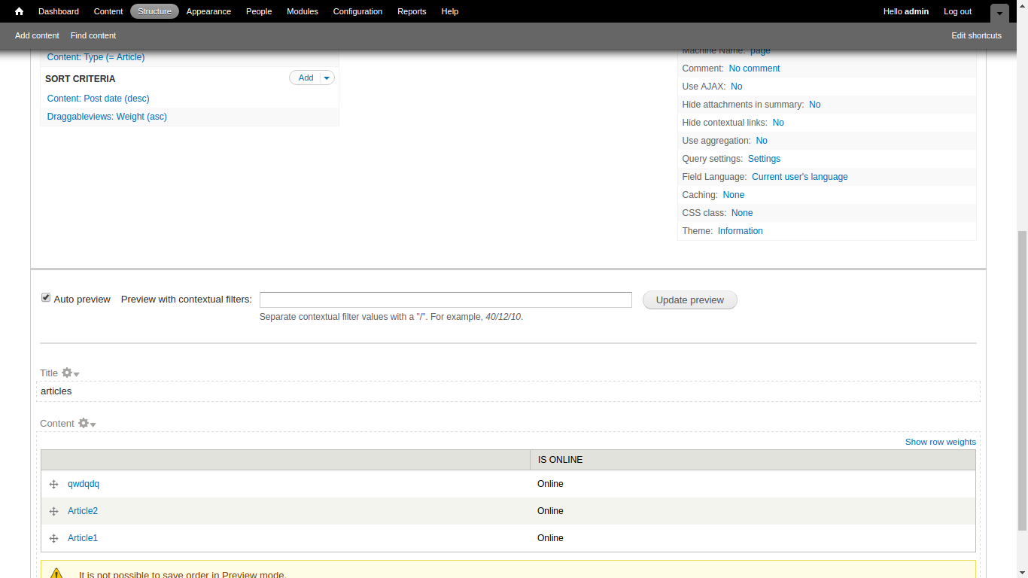Click the SORT CRITERIA heading
The height and width of the screenshot is (578, 1028).
(81, 79)
